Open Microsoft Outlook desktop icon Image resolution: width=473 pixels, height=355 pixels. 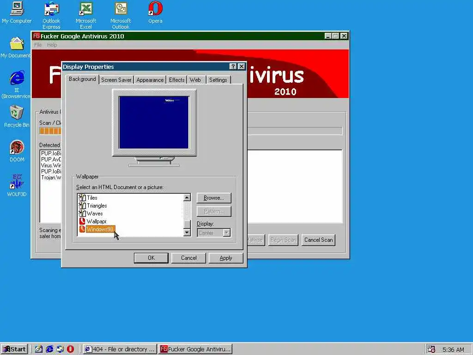click(121, 15)
